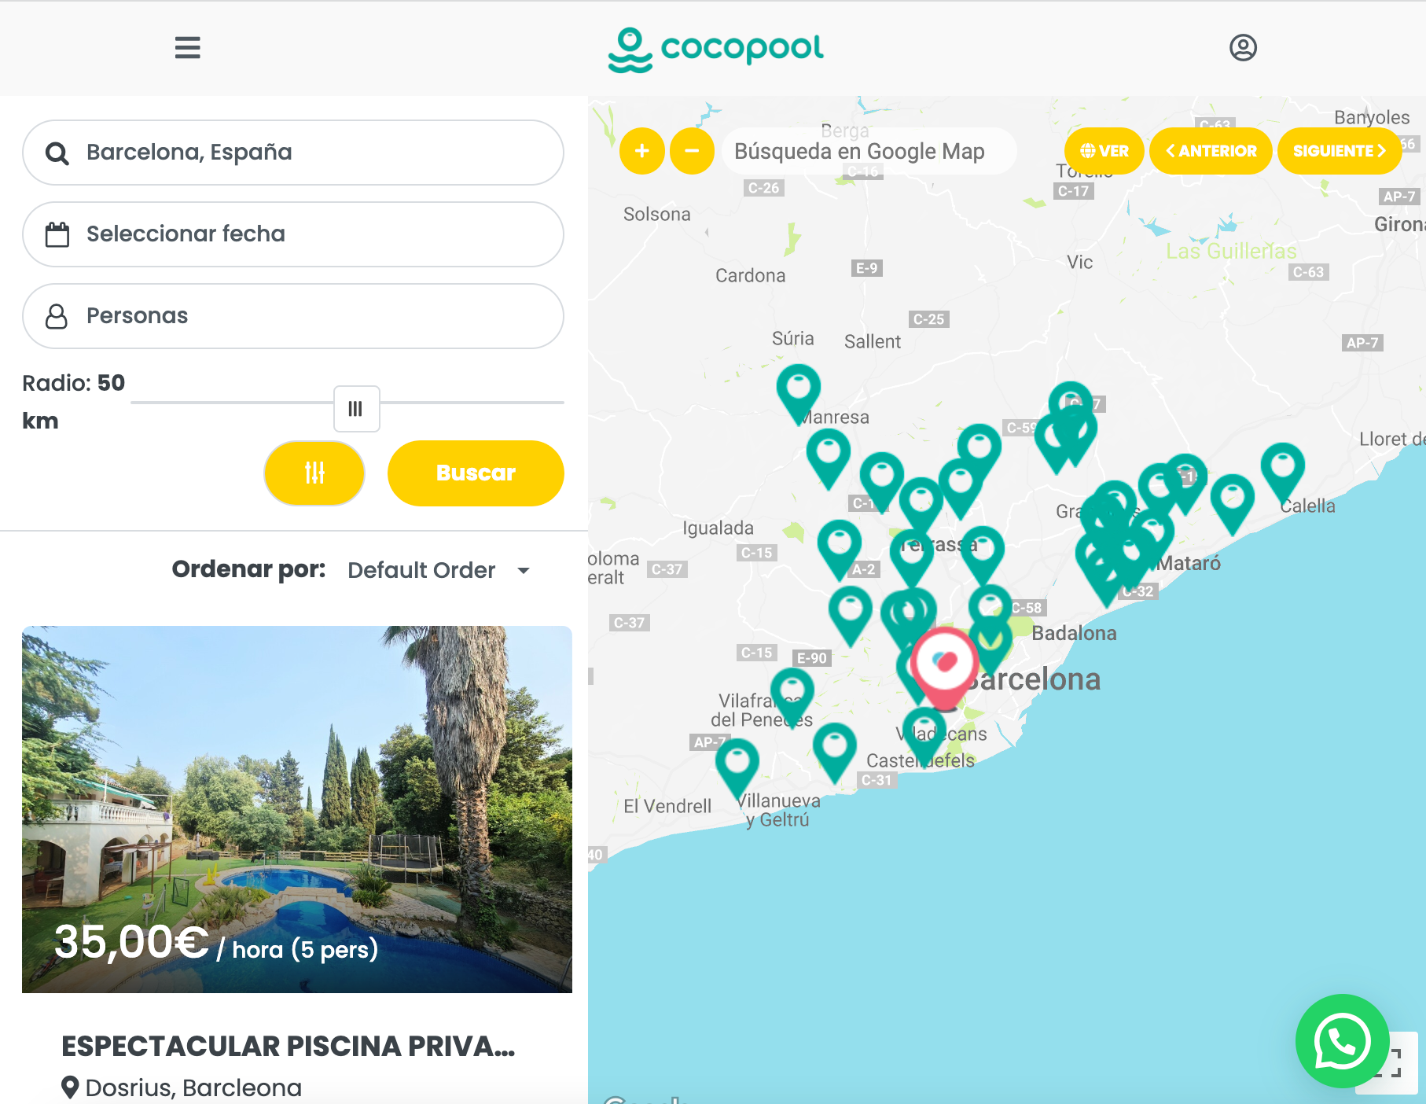Open WhatsApp chat bubble
Screen dimensions: 1426x1104
pyautogui.click(x=1343, y=1041)
